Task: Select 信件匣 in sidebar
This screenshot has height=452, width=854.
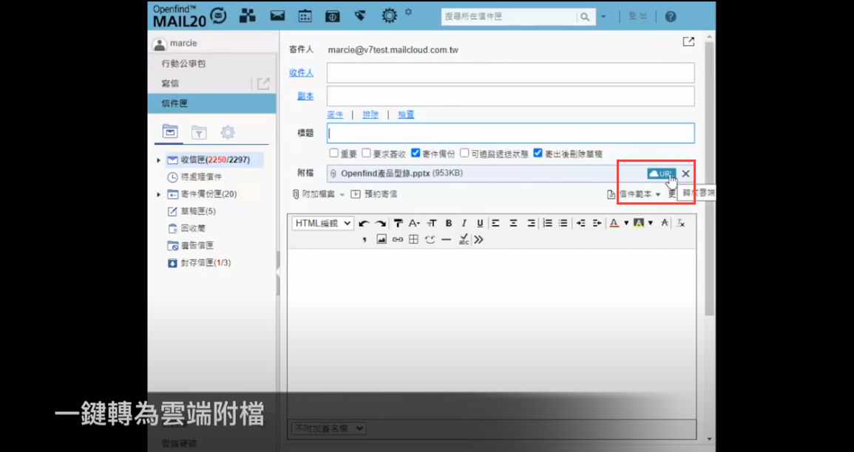Action: 212,103
